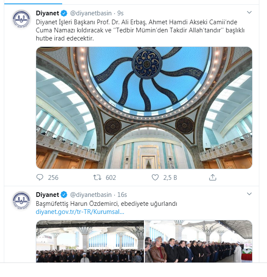267x277 pixels.
Task: Open the second tweet's @diyanetbasin handle
Action: (x=91, y=195)
